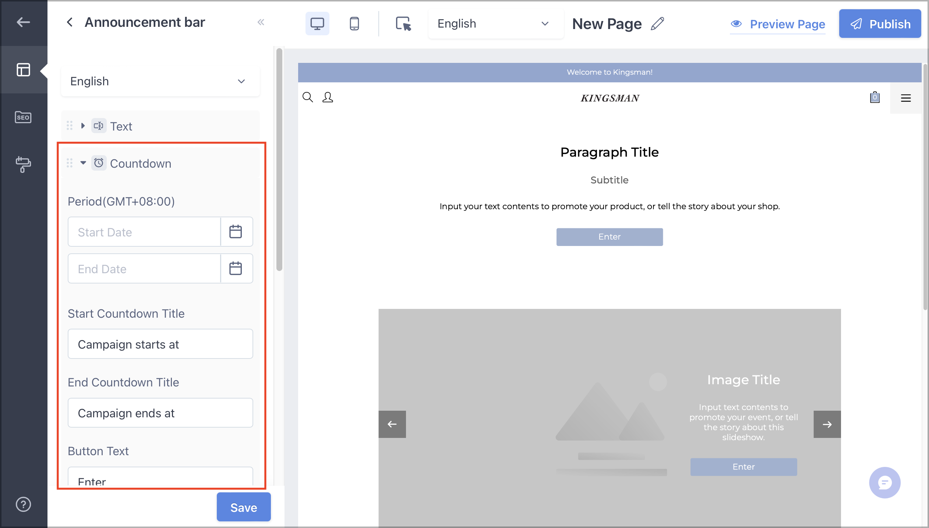Click the Text block type icon
This screenshot has width=929, height=528.
coord(99,126)
